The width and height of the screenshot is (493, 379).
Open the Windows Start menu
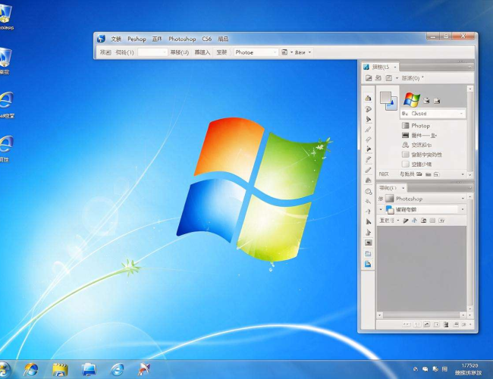(x=3, y=369)
